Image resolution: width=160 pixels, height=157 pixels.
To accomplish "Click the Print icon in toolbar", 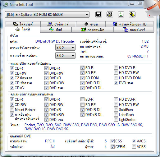I will click(110, 14).
